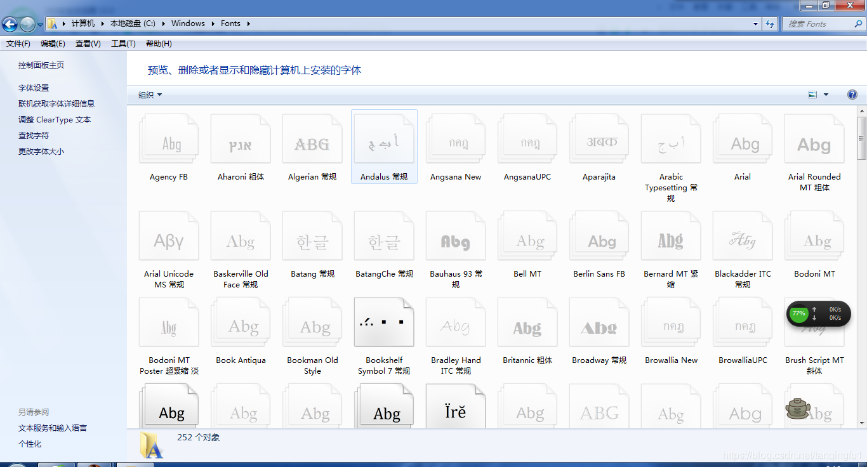This screenshot has width=867, height=467.
Task: Open 文本服务和输入语言 link
Action: (53, 428)
